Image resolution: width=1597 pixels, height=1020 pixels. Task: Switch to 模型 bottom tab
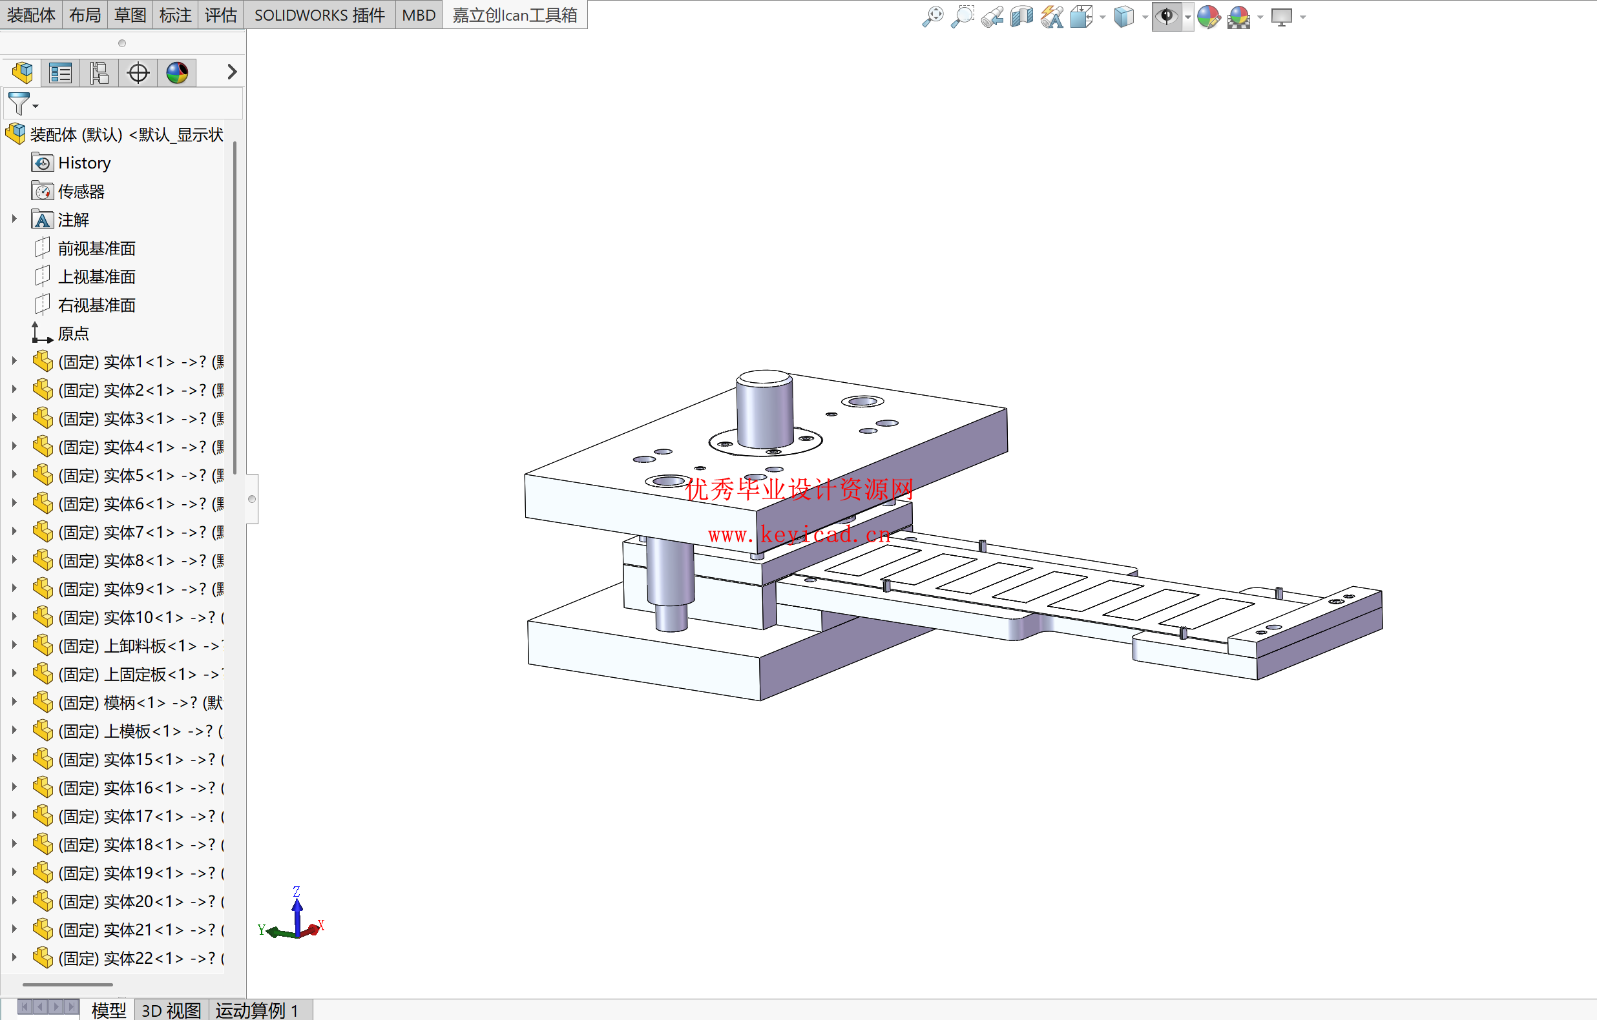click(x=108, y=1010)
